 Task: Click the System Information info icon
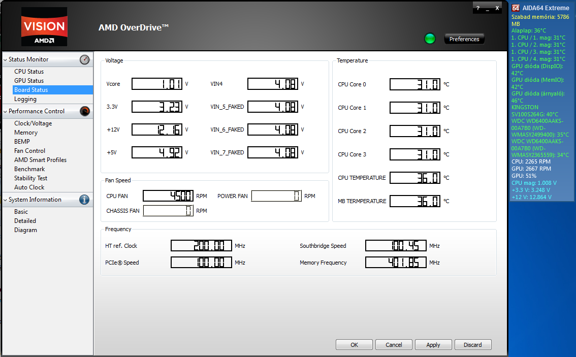[84, 200]
